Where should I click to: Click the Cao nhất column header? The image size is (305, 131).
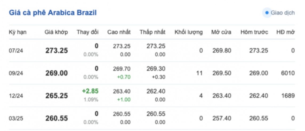(x=119, y=32)
